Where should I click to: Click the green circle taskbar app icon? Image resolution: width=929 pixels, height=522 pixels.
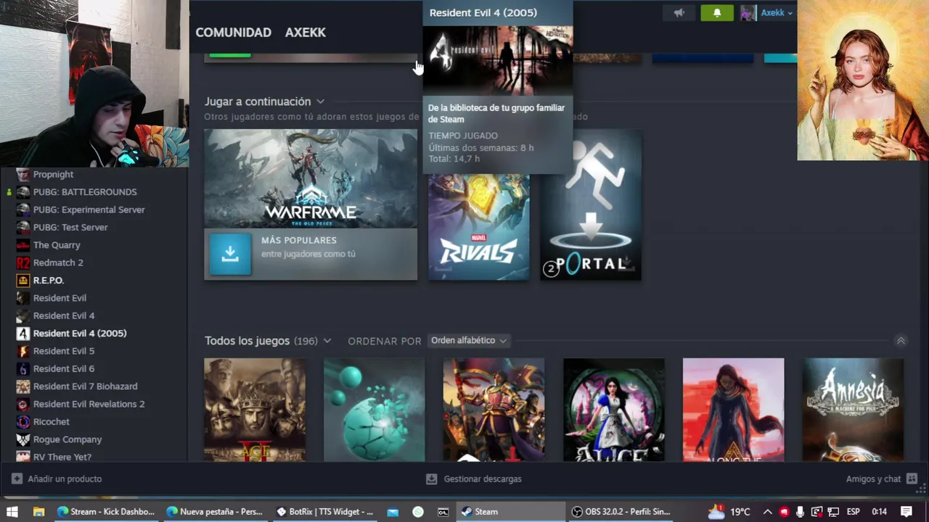tap(418, 512)
